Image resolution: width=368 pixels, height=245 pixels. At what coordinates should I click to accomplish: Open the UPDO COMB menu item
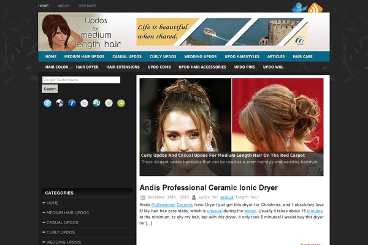click(x=159, y=67)
